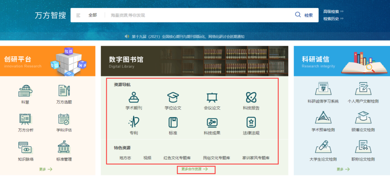Viewport: 390px width, 176px height.
Task: Click the 科研诚信 blue banner
Action: coord(342,61)
